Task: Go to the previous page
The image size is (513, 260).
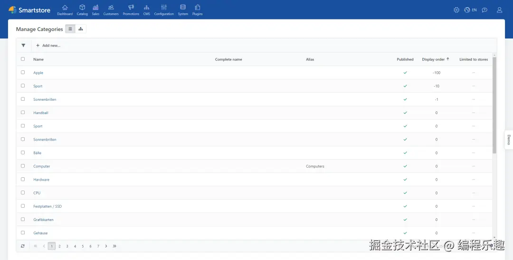Action: click(x=44, y=246)
